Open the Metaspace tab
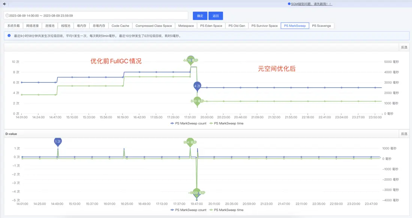This screenshot has width=412, height=218. pyautogui.click(x=186, y=26)
